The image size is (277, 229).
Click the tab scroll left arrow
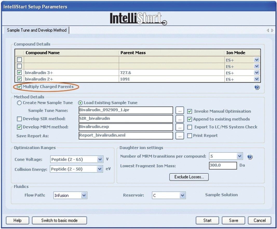click(268, 30)
